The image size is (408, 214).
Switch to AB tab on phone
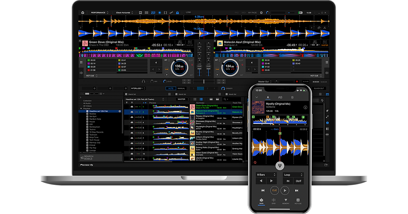point(280,97)
